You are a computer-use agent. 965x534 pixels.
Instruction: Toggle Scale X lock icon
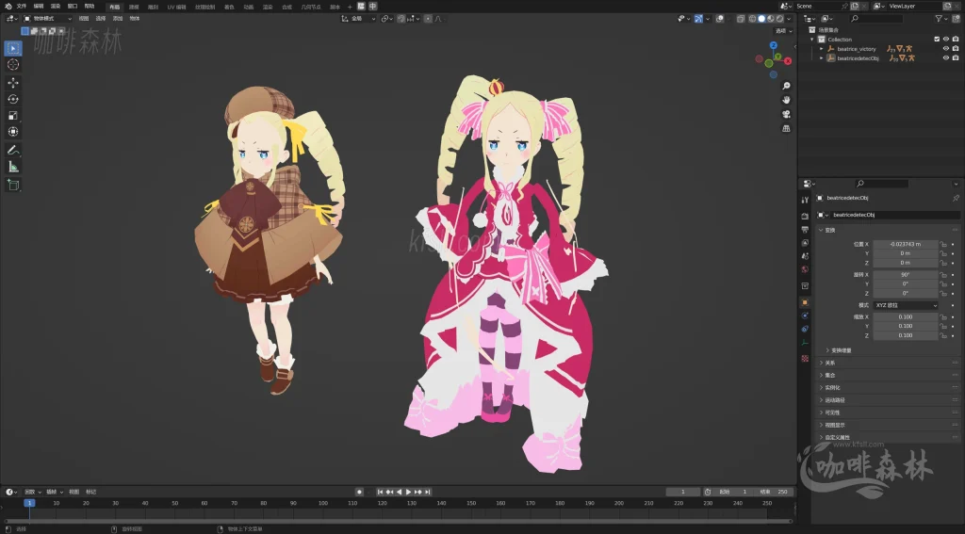pyautogui.click(x=942, y=316)
